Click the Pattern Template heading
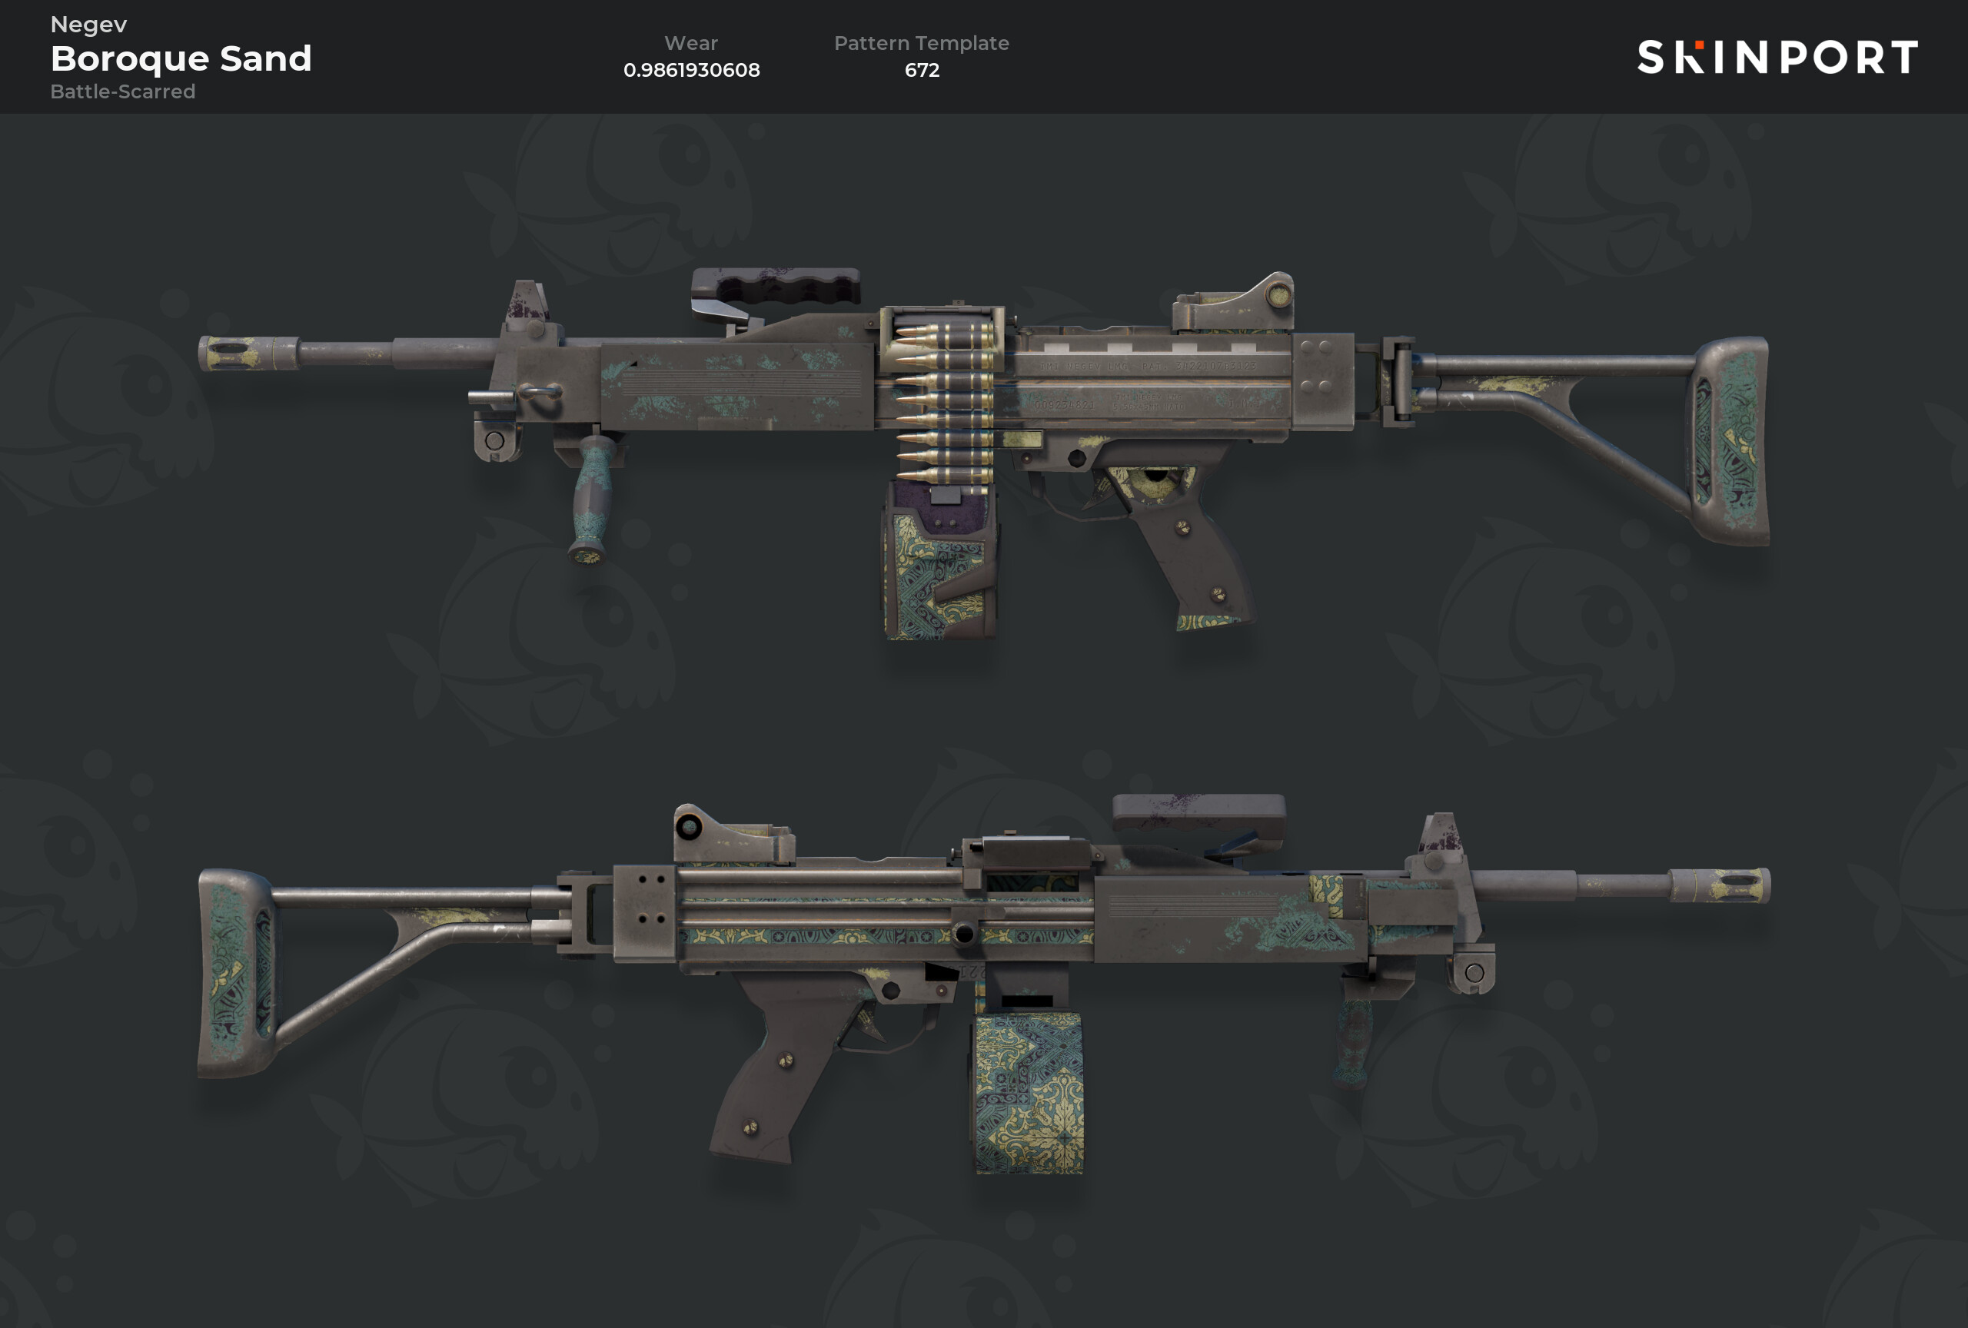Image resolution: width=1968 pixels, height=1328 pixels. (921, 43)
